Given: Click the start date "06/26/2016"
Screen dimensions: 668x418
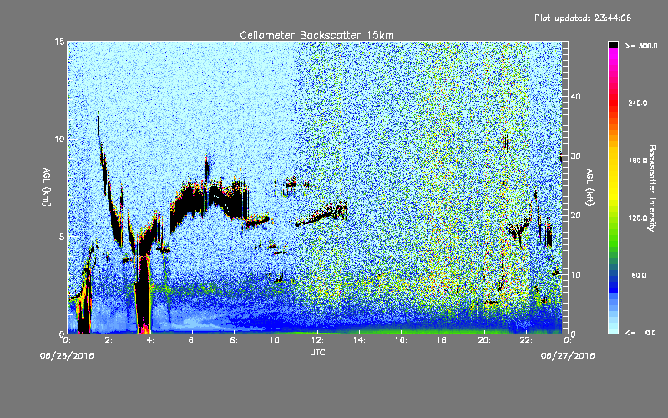Looking at the screenshot, I should [67, 356].
